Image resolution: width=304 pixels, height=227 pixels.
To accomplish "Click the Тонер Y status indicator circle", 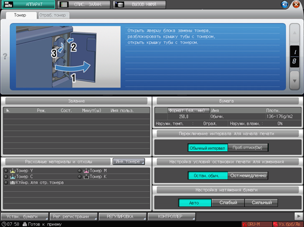I will click(x=6, y=171).
